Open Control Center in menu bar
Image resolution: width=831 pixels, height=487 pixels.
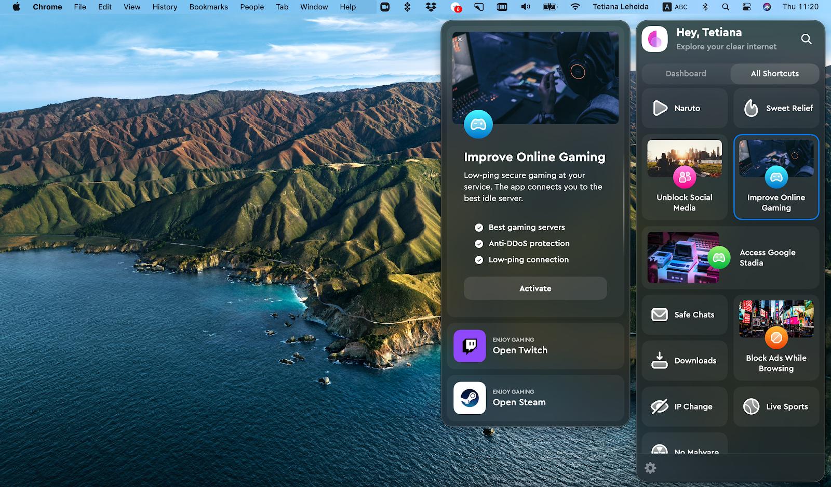pos(746,7)
